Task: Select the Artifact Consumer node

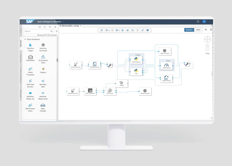Action: pos(95,65)
